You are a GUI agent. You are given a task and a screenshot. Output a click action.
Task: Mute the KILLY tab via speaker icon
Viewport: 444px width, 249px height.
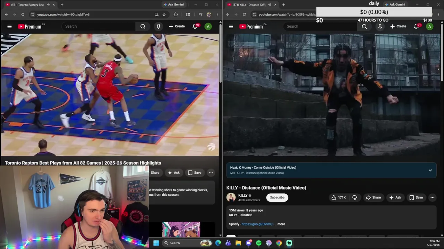pyautogui.click(x=270, y=4)
